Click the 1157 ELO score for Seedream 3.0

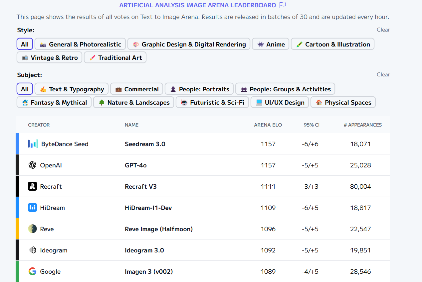(268, 144)
